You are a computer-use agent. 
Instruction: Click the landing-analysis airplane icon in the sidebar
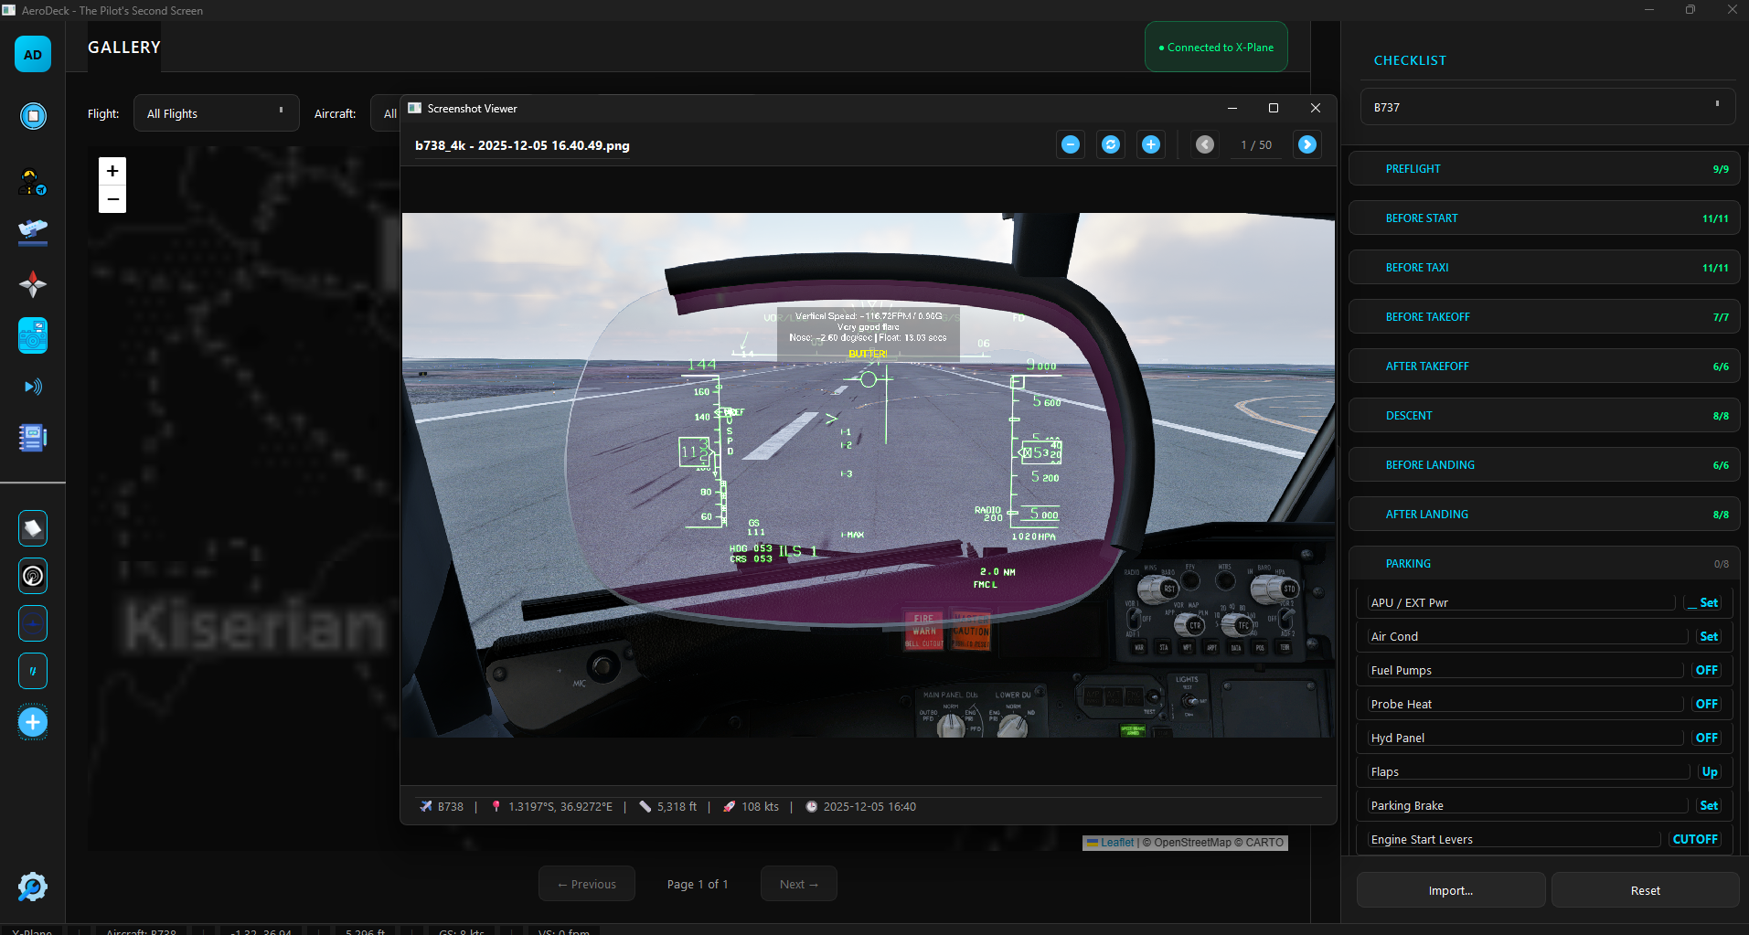tap(33, 232)
